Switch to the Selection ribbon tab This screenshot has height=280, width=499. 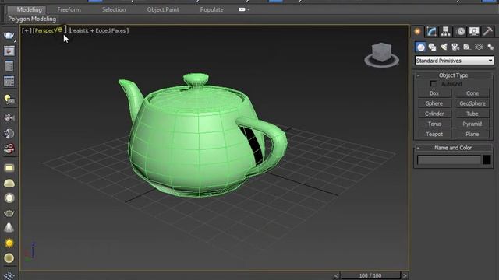point(114,9)
